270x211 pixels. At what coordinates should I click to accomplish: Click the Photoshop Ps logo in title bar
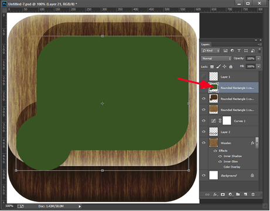[x=5, y=4]
